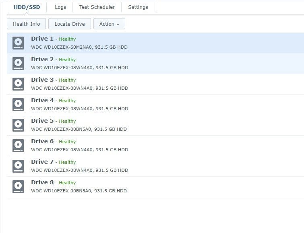Image resolution: width=304 pixels, height=233 pixels.
Task: Select the Drive 8 title text
Action: tap(42, 183)
